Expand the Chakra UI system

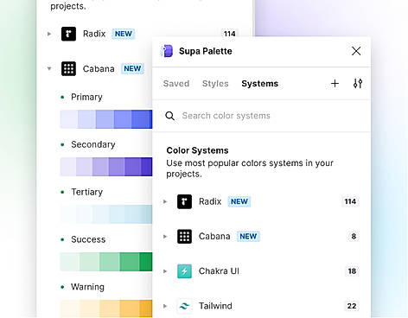[165, 271]
